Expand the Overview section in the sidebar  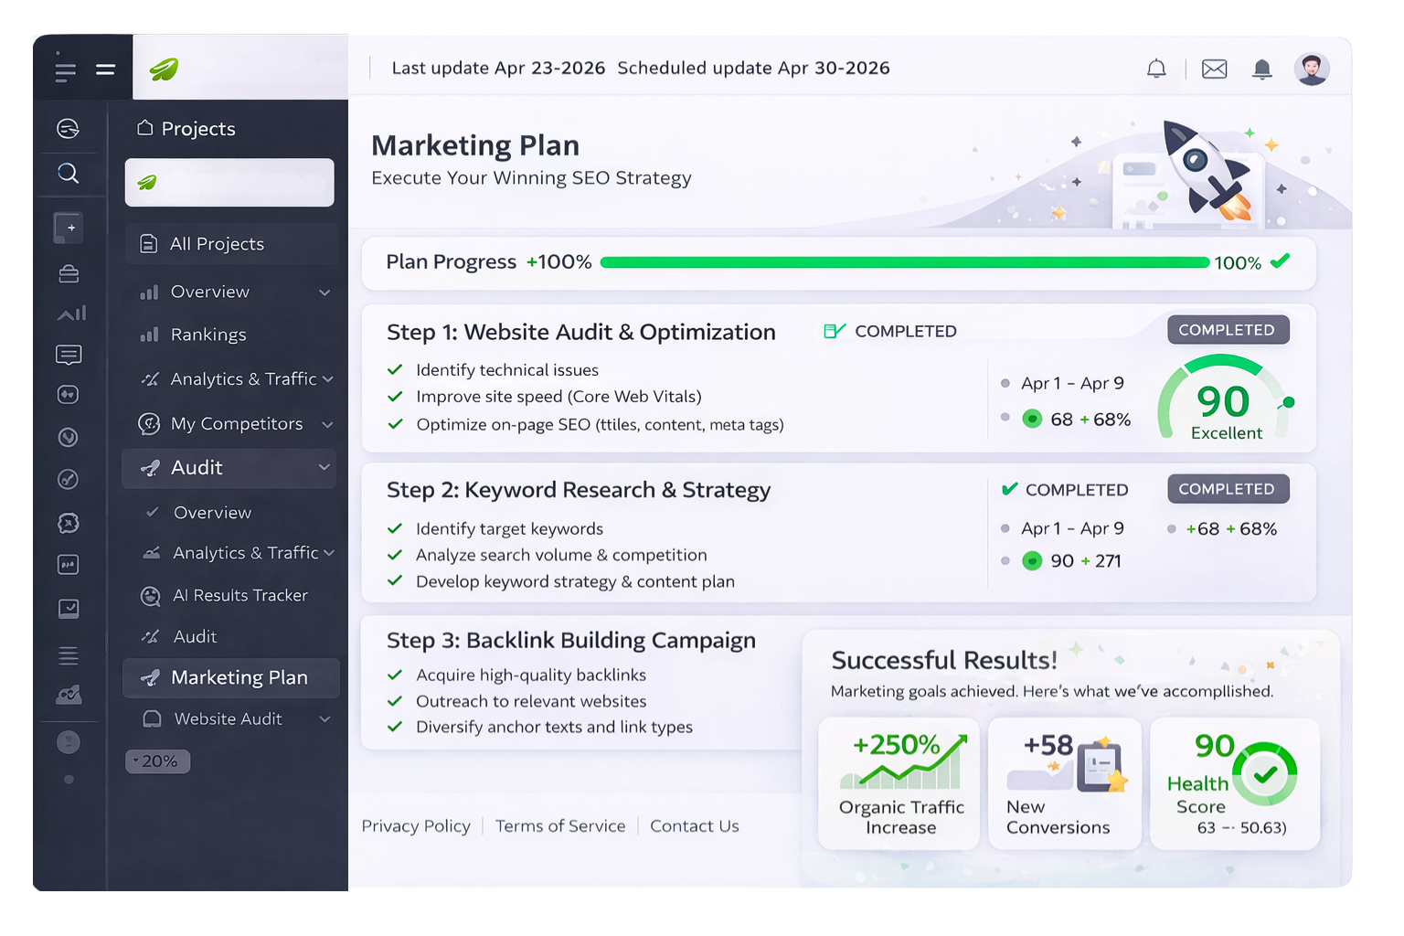(x=325, y=292)
